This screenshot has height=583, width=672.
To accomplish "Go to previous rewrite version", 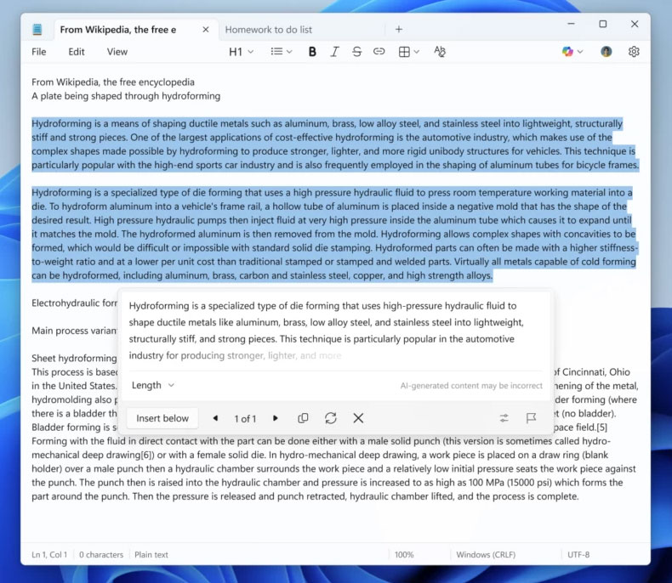I will [x=215, y=418].
